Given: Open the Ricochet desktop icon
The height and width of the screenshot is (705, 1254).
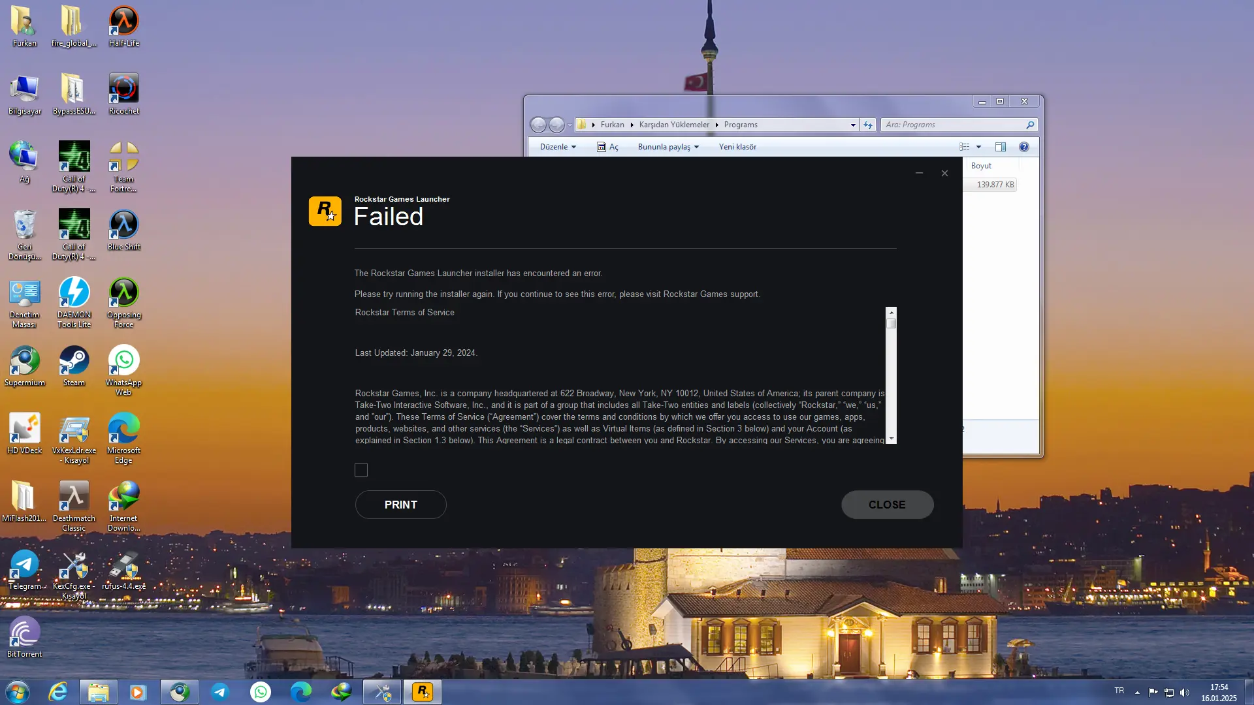Looking at the screenshot, I should [123, 95].
